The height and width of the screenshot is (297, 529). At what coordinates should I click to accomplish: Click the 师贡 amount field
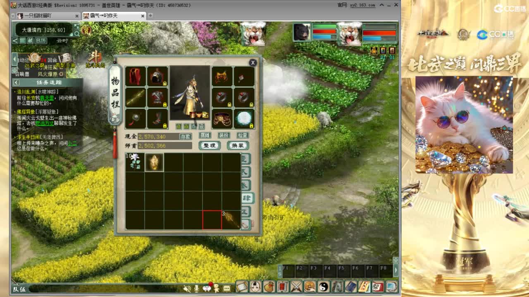pos(165,146)
